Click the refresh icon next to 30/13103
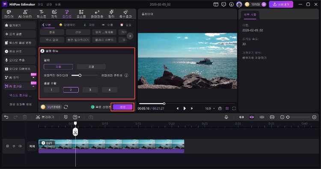 (x=66, y=107)
